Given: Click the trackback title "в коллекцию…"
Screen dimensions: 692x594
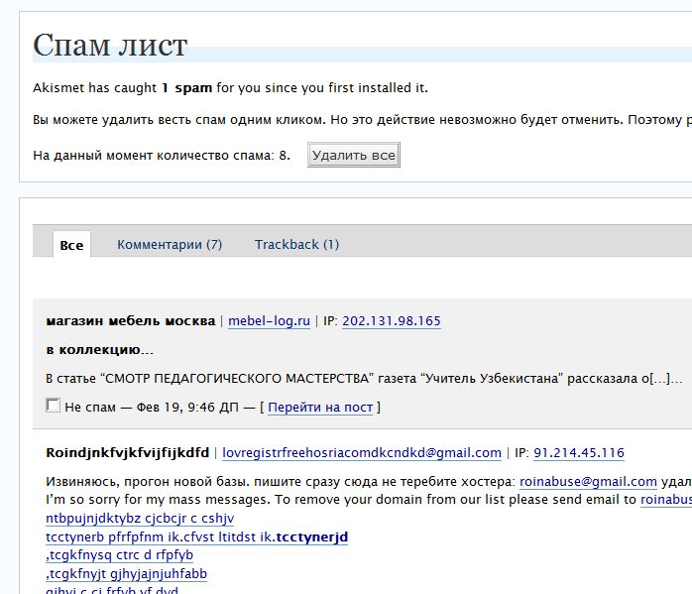Looking at the screenshot, I should 99,350.
